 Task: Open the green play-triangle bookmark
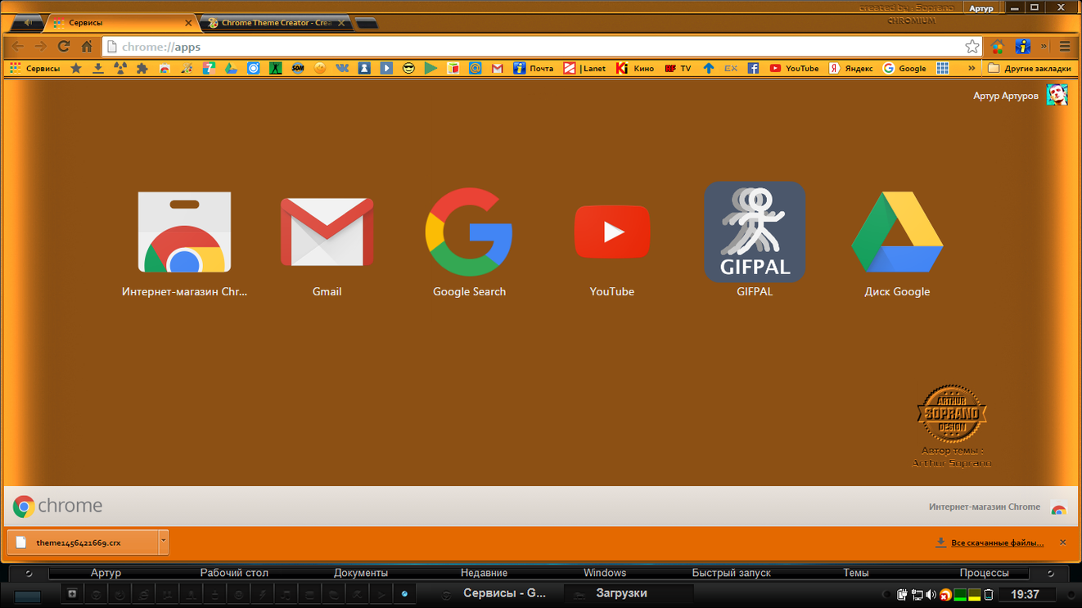click(431, 69)
